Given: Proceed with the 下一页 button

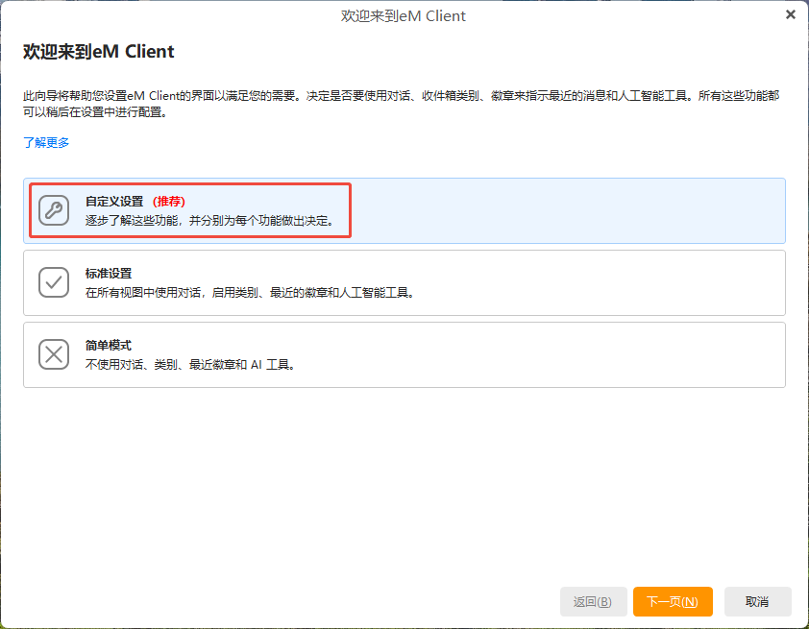Looking at the screenshot, I should 673,601.
